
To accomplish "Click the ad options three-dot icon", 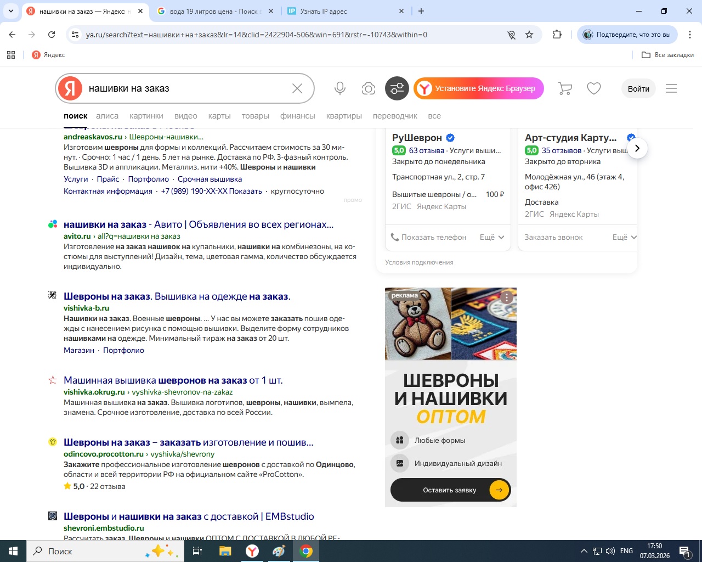I will coord(507,297).
